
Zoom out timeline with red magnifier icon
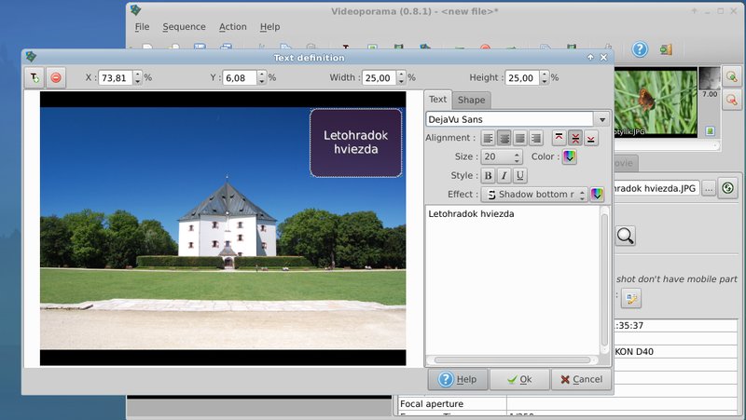(x=732, y=101)
